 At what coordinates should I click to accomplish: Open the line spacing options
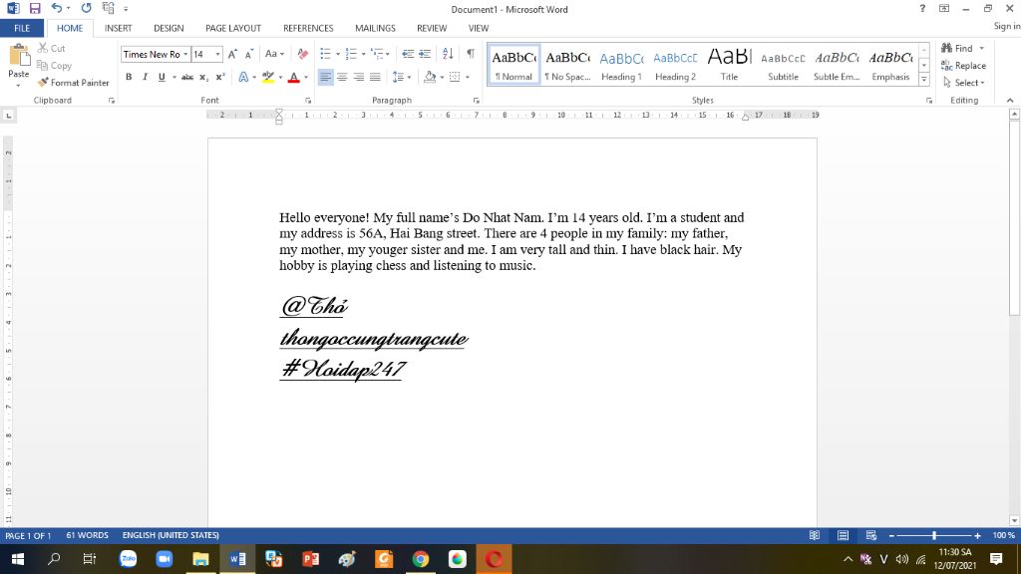tap(401, 77)
